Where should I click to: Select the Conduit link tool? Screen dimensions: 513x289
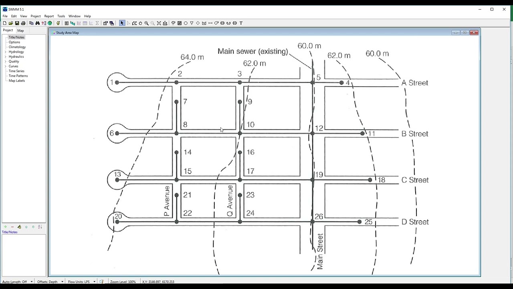[x=210, y=23]
